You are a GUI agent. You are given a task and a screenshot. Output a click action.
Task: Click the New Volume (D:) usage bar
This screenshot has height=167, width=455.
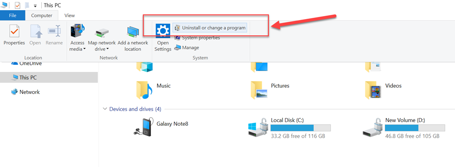pos(415,128)
